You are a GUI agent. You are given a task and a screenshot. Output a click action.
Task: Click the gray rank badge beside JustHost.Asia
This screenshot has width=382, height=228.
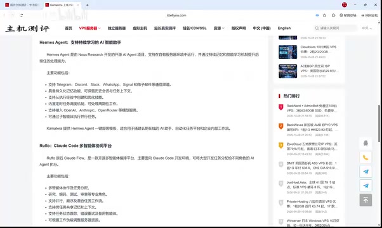coord(281,184)
